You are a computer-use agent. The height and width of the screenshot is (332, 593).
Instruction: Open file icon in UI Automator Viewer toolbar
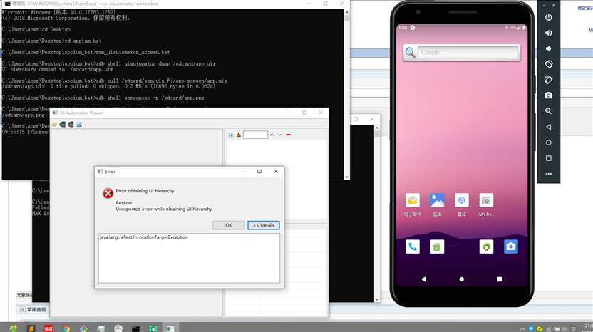(54, 125)
